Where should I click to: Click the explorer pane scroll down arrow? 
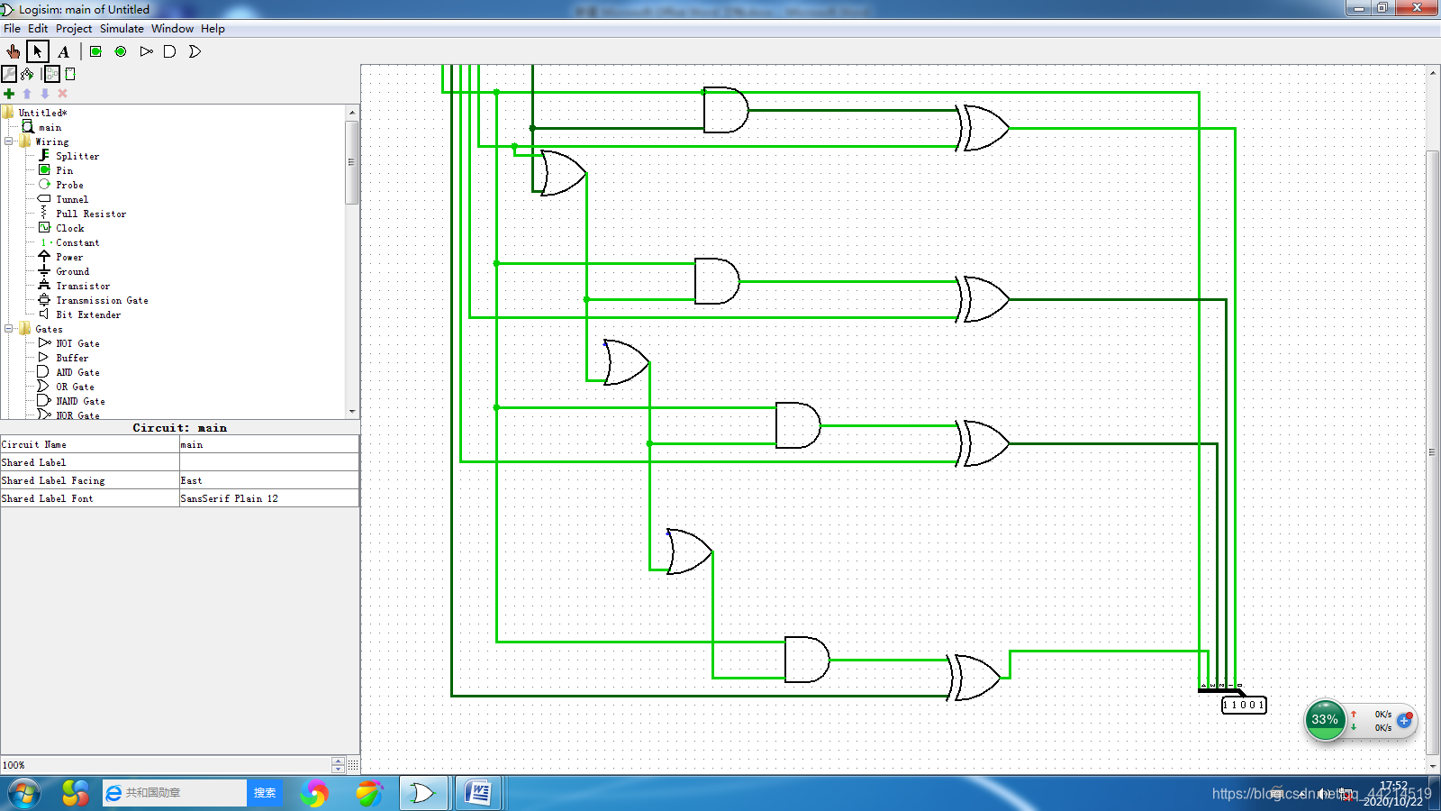[352, 411]
